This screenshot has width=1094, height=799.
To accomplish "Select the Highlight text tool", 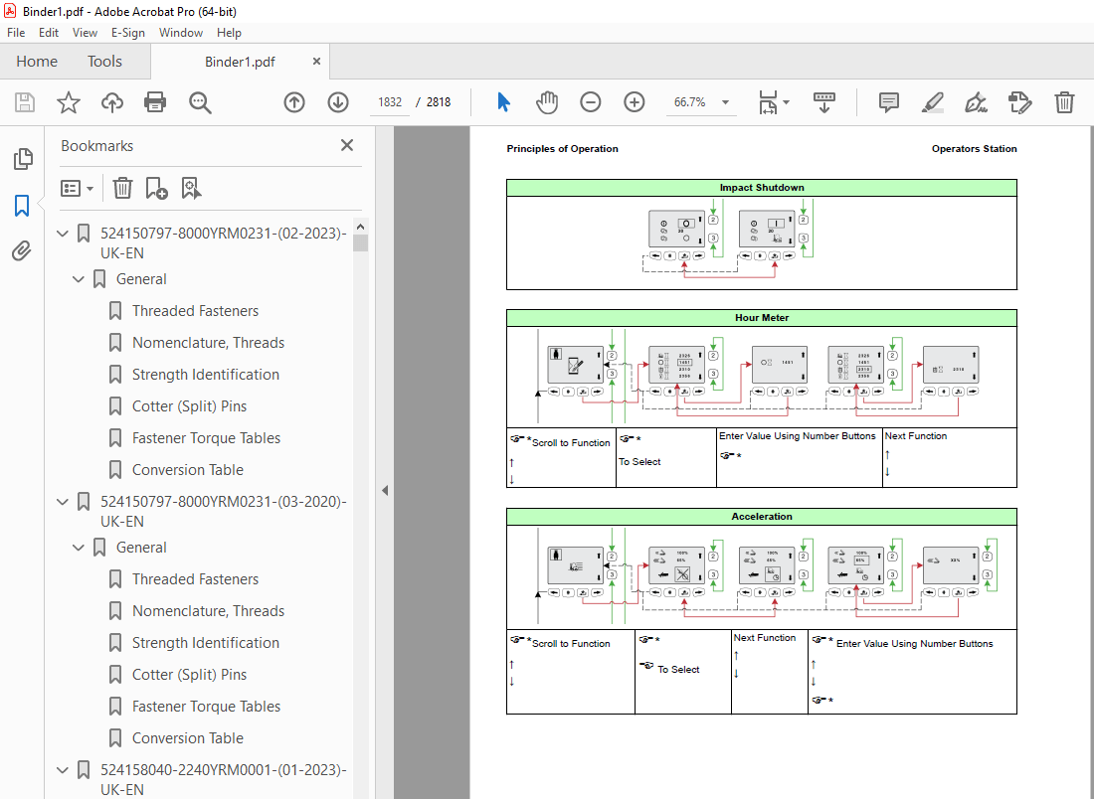I will pos(932,102).
